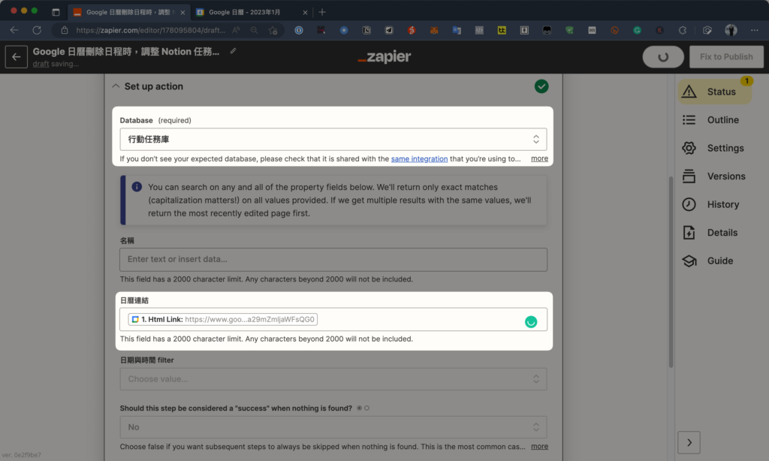Click the 1. Html Link data pill
Screen dimensions: 769x461
222,319
